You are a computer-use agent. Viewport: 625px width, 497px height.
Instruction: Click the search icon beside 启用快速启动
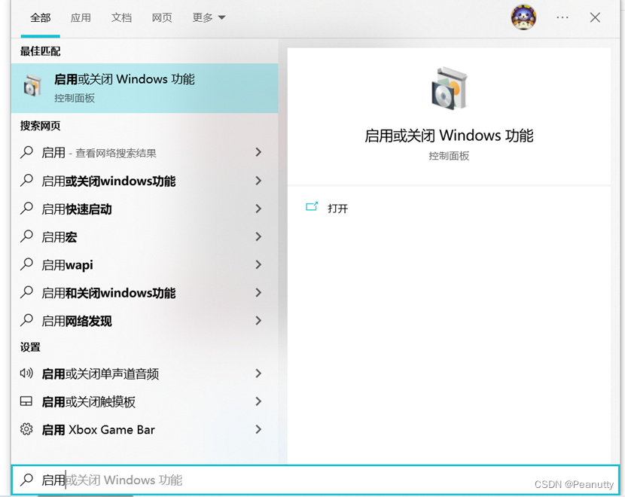[x=26, y=208]
